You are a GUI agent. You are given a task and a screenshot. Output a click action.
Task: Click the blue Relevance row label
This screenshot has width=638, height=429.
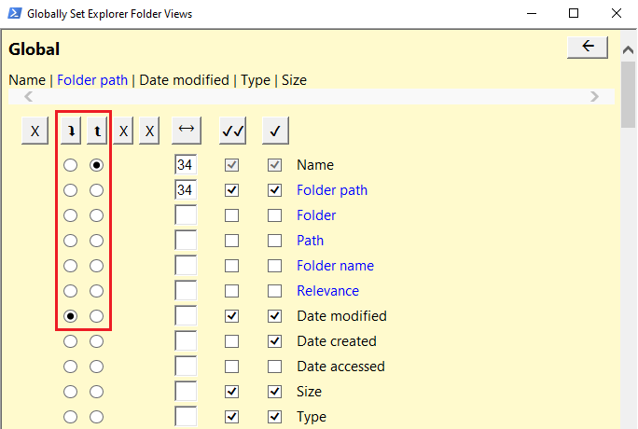tap(328, 291)
